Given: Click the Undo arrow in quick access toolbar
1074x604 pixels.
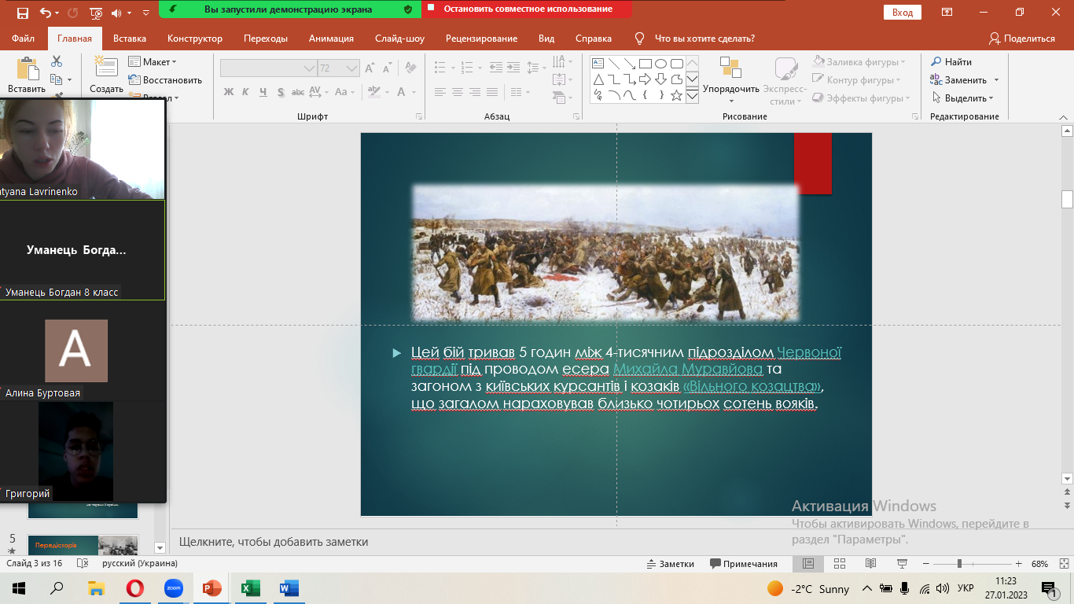Looking at the screenshot, I should pos(45,13).
